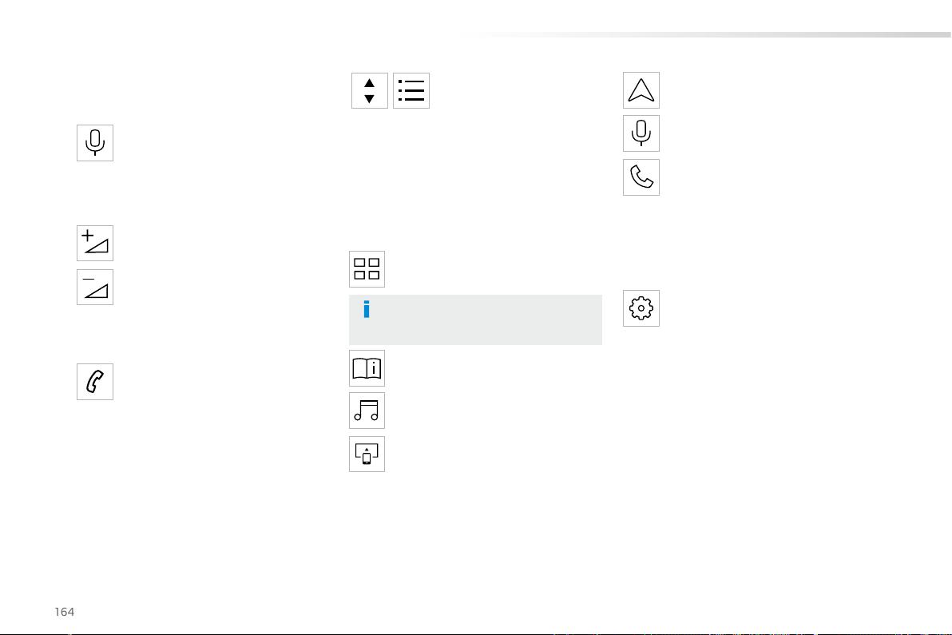Select the music note media icon
The width and height of the screenshot is (952, 635).
pyautogui.click(x=367, y=411)
